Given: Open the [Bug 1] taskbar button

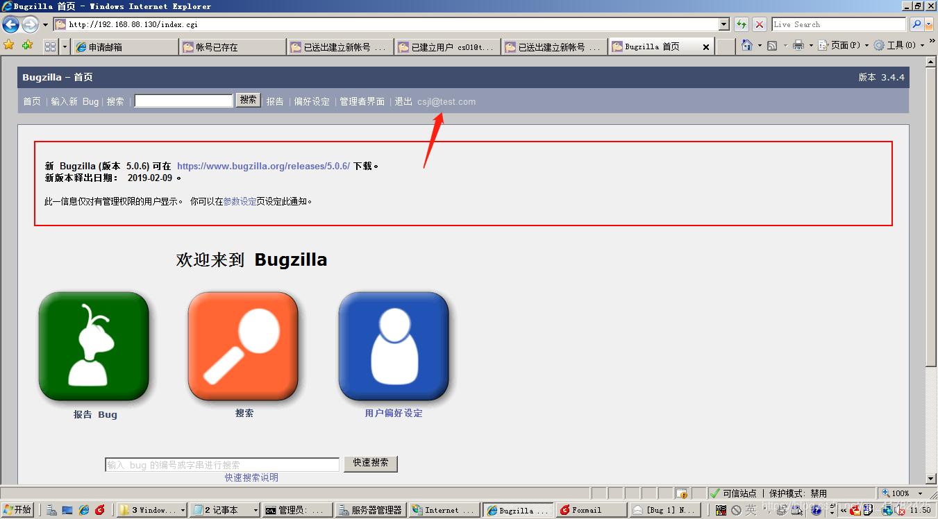Looking at the screenshot, I should (664, 510).
